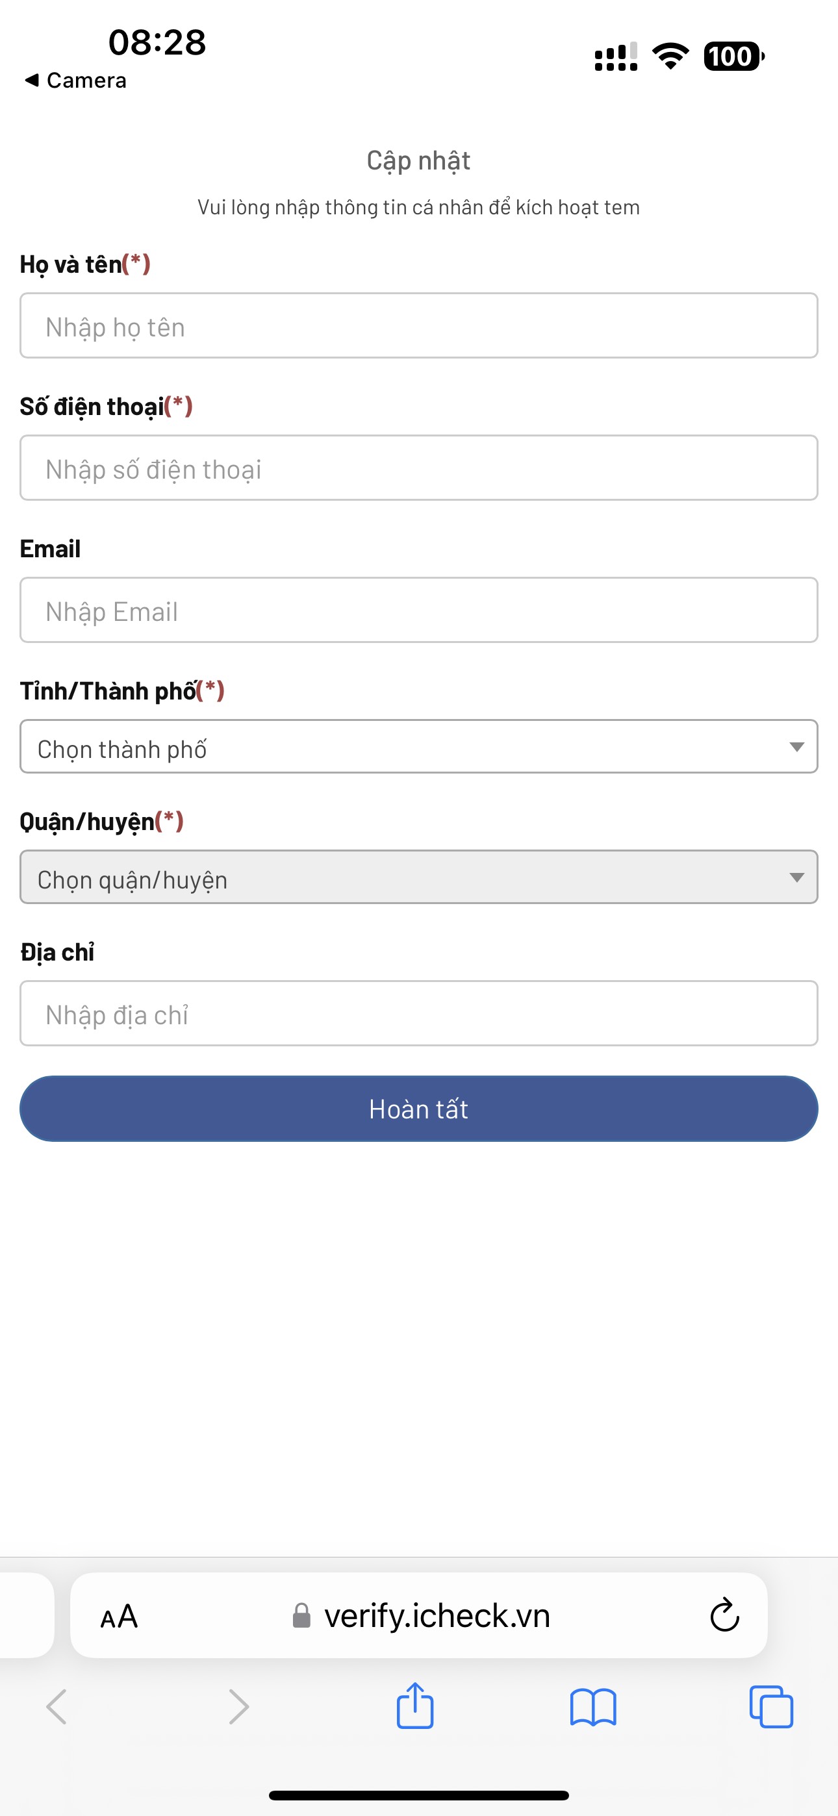Open the Safari bookmarks icon
838x1816 pixels.
click(592, 1708)
